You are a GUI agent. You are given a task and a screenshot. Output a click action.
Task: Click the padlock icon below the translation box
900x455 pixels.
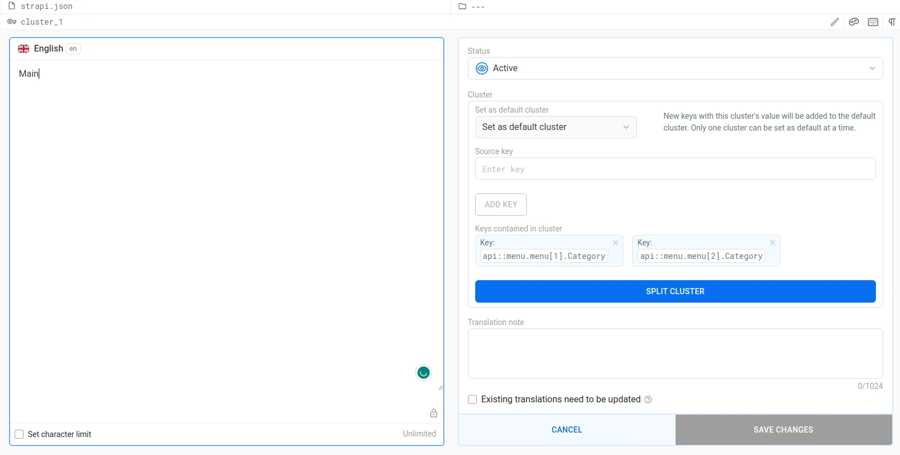pos(434,413)
